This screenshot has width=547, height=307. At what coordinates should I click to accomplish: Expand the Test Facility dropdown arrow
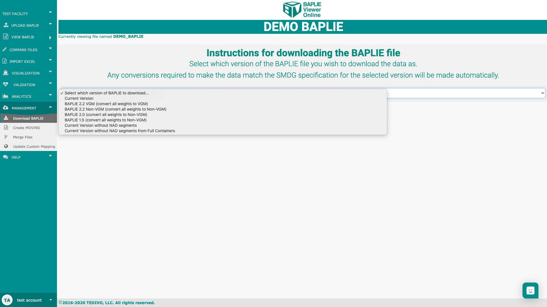point(50,12)
